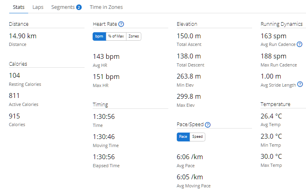Image resolution: width=306 pixels, height=191 pixels.
Task: Open the Heart Rate help icon
Action: click(x=121, y=24)
